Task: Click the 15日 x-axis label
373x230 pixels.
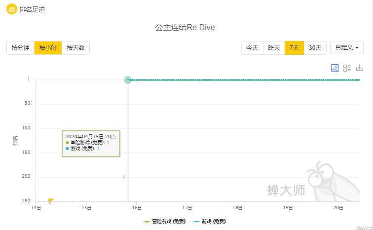Action: pos(86,208)
